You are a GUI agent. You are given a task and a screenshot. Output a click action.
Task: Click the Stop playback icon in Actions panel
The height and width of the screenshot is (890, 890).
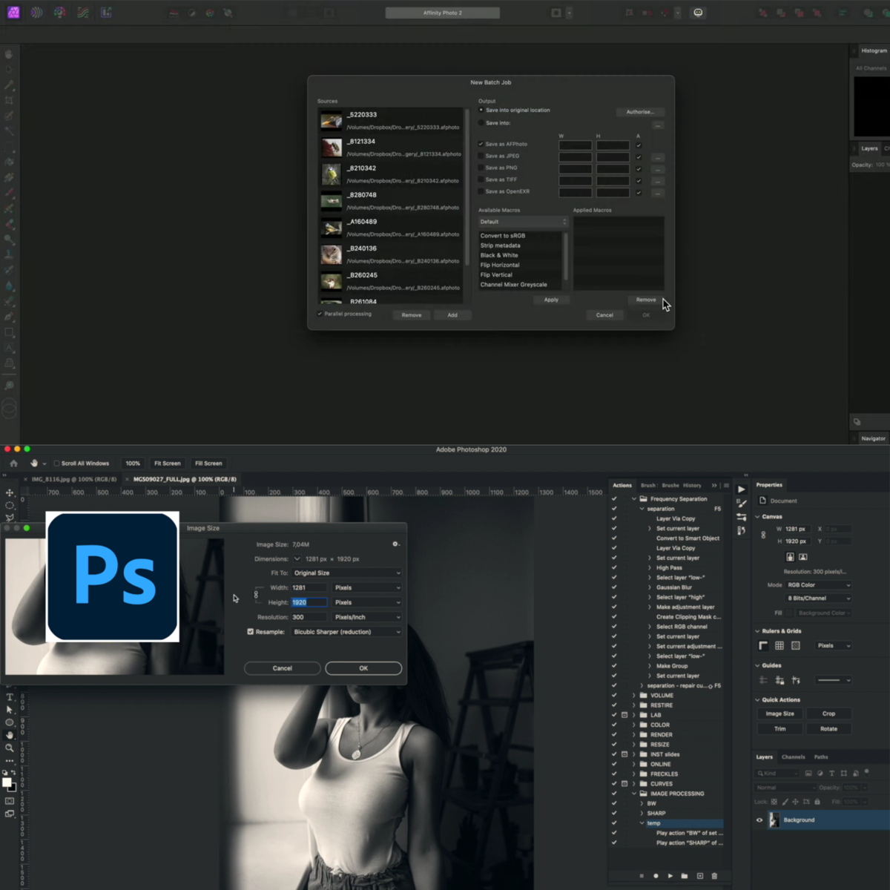[642, 876]
